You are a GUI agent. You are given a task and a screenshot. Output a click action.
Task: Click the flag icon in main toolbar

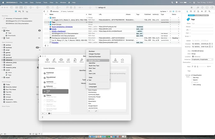coord(67,7)
